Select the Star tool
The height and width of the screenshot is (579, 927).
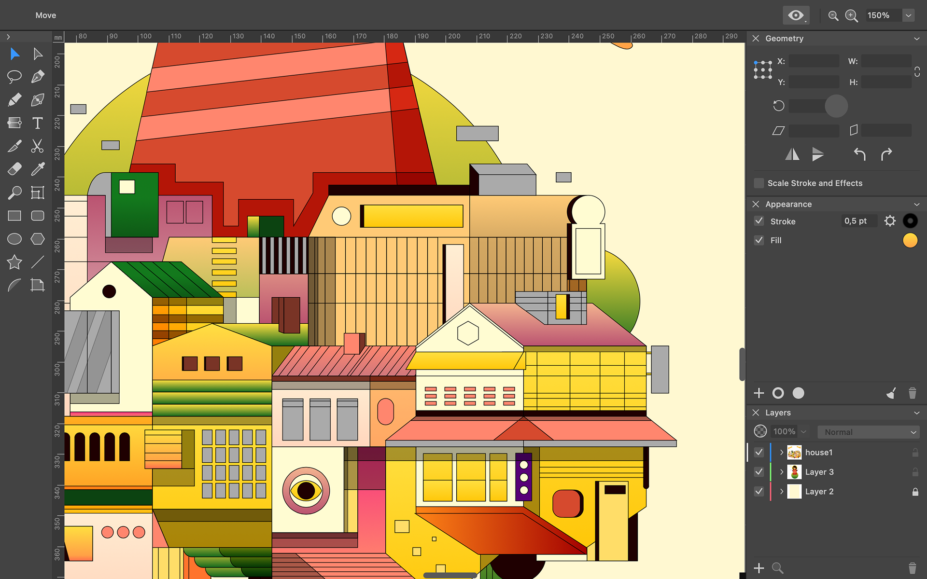coord(14,262)
